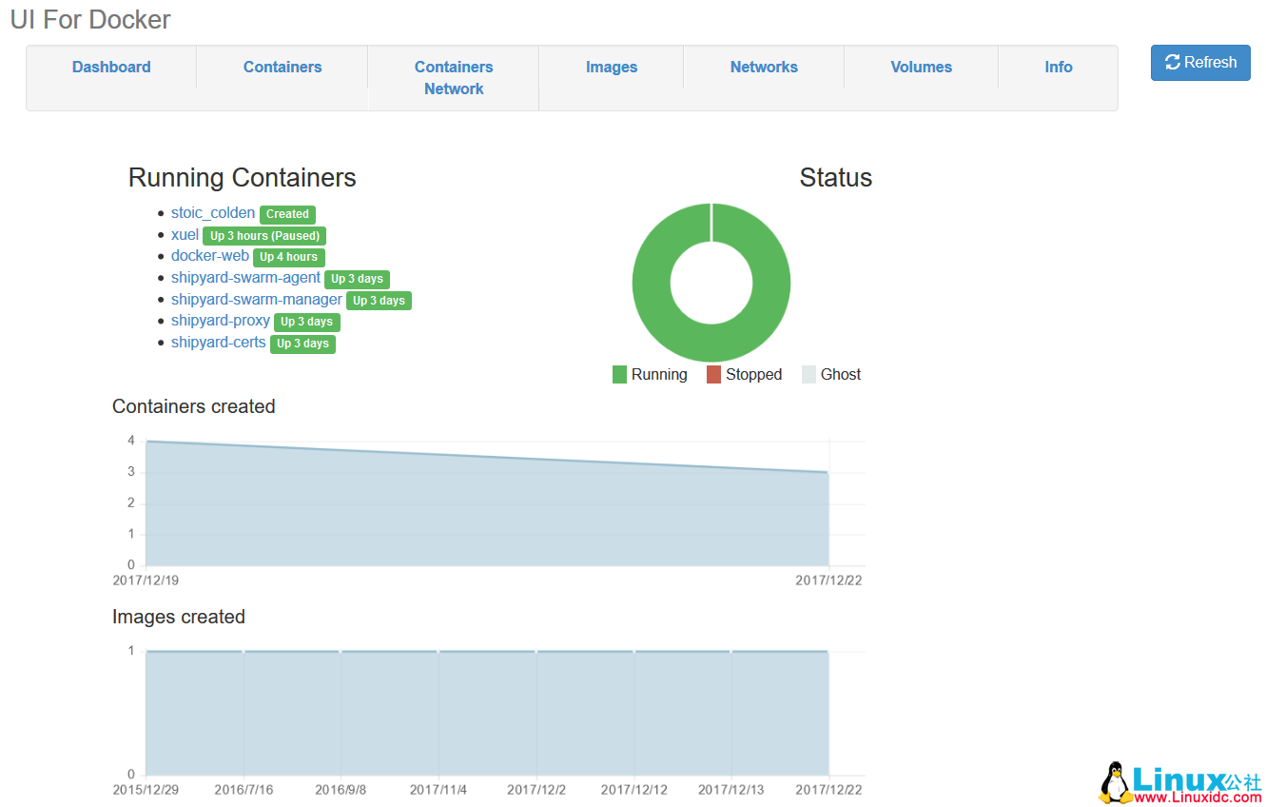View the Info tab
Screen dimensions: 1266x807
coord(1058,67)
